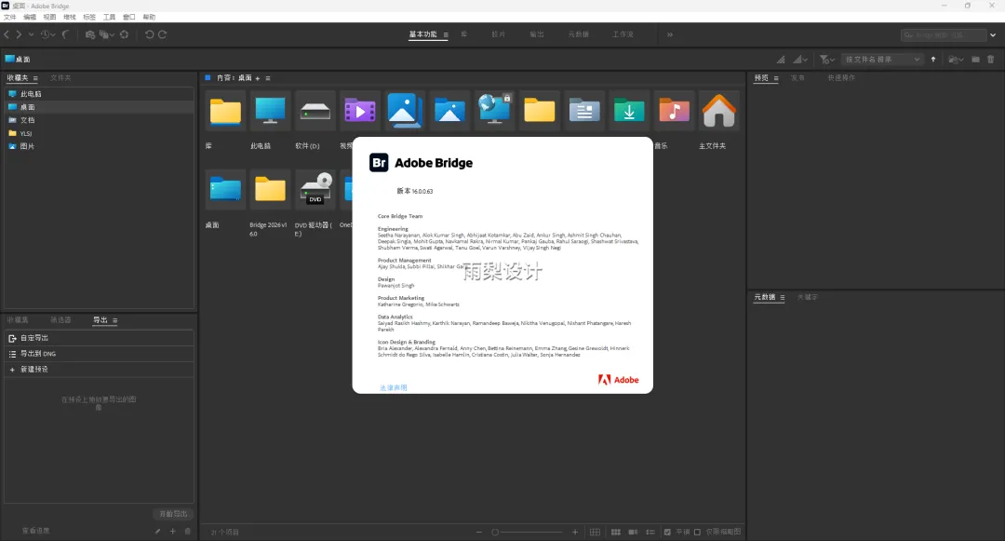
Task: Click the thumbnail size slider handle
Action: (495, 532)
